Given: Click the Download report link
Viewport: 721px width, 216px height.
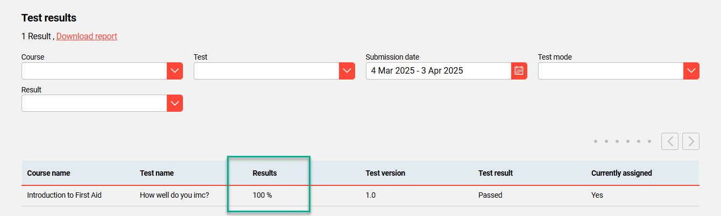Looking at the screenshot, I should click(87, 37).
